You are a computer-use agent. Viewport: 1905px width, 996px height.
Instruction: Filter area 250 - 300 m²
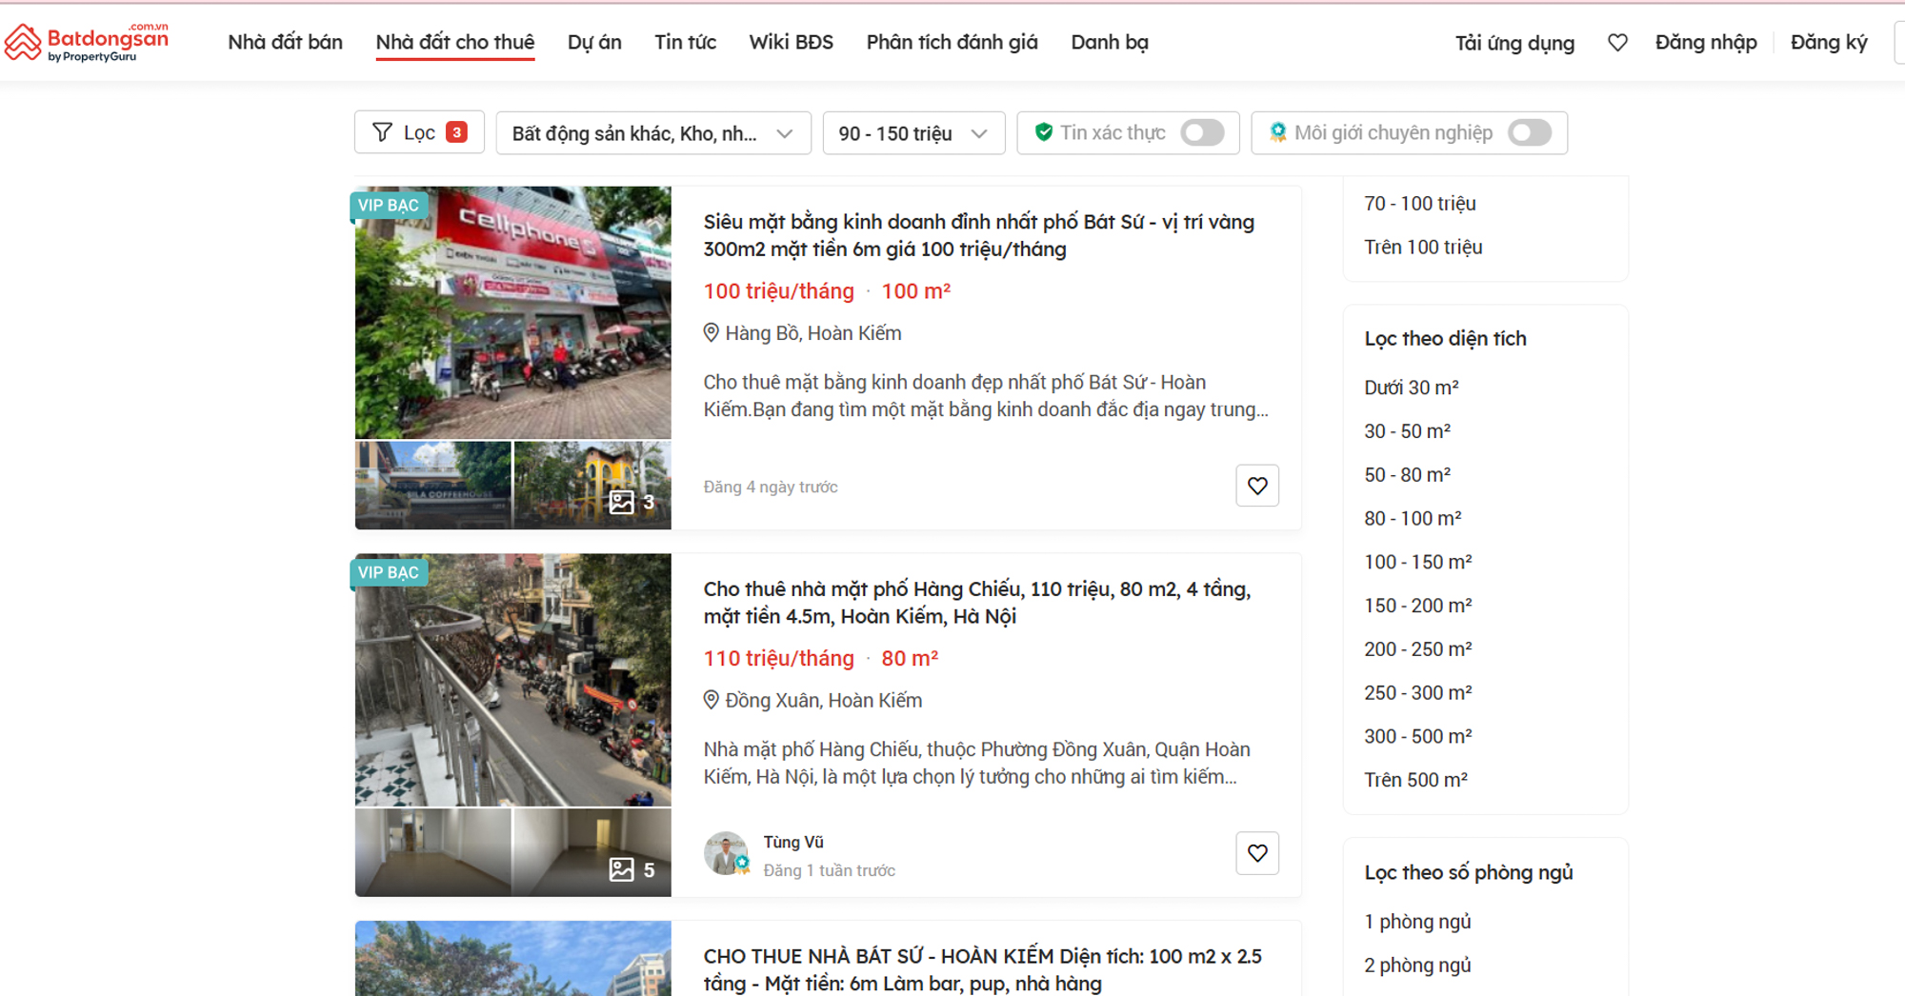pos(1417,693)
